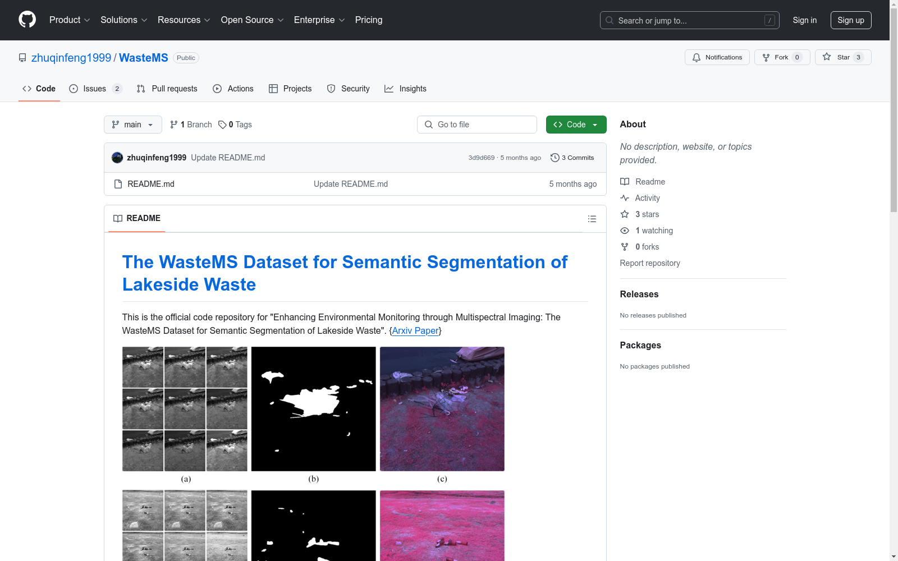
Task: Open the main branch selector dropdown
Action: [133, 125]
